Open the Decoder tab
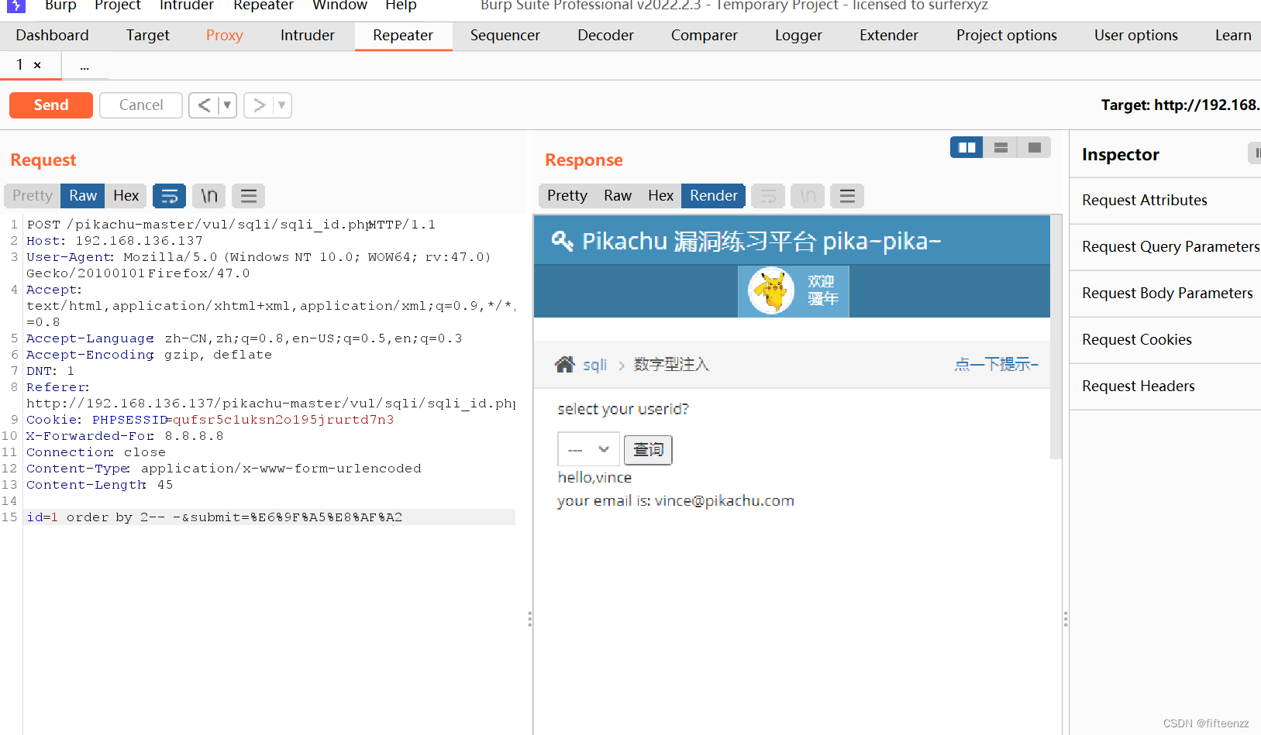The width and height of the screenshot is (1261, 735). point(605,36)
